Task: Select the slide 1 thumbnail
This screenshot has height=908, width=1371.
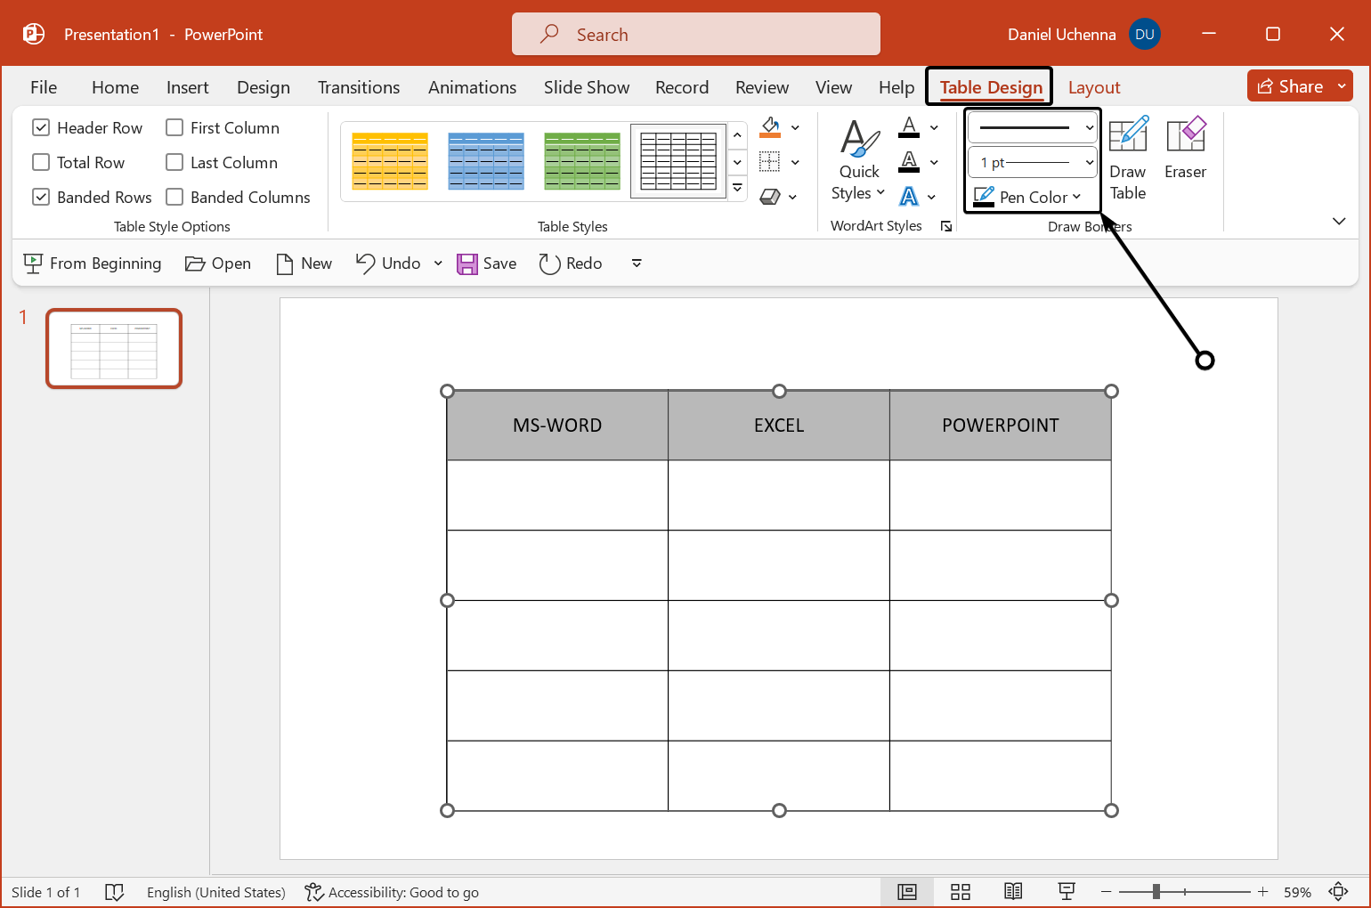Action: coord(113,348)
